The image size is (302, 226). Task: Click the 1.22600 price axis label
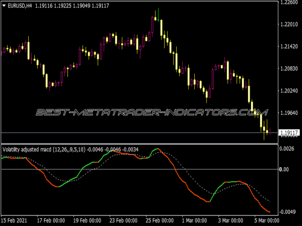coord(289,3)
